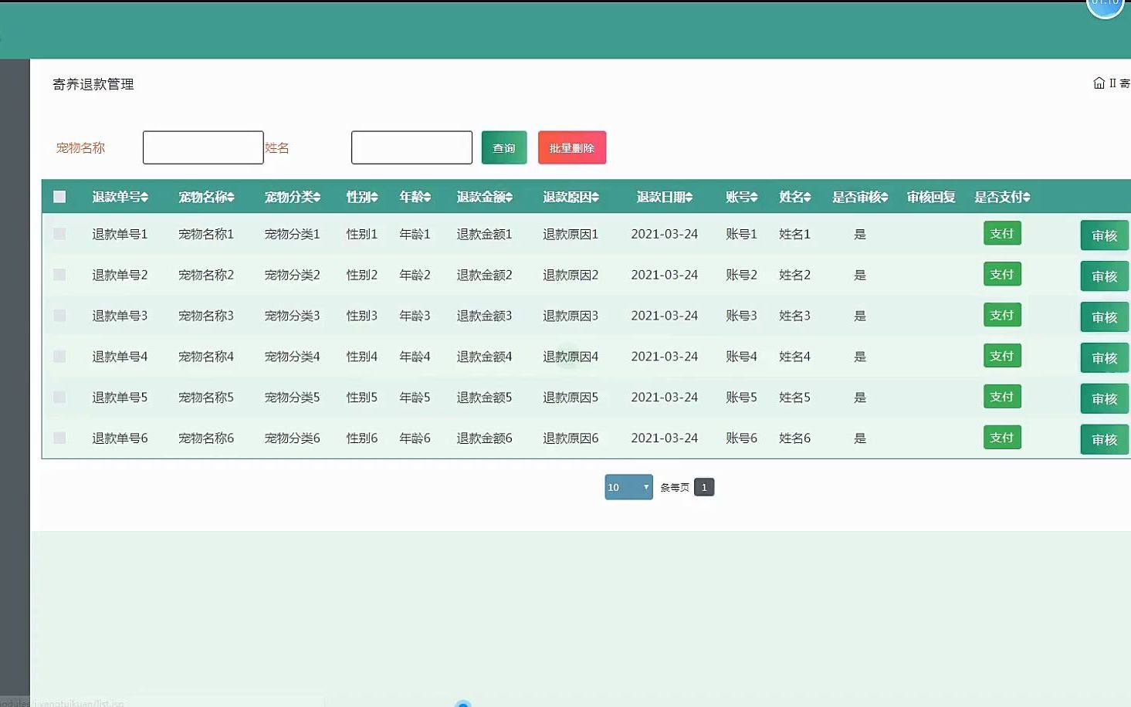Sort by 宠物分类 column header
Image resolution: width=1131 pixels, height=707 pixels.
point(292,197)
